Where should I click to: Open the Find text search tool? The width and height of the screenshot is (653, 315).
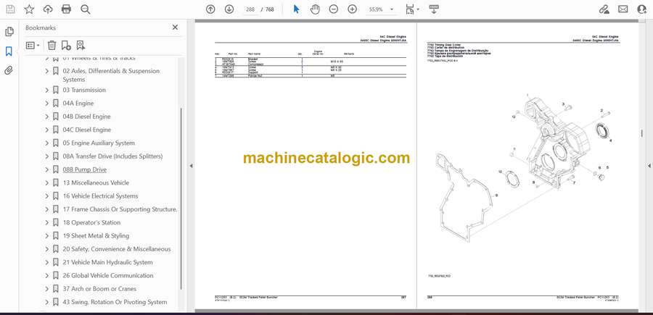86,9
